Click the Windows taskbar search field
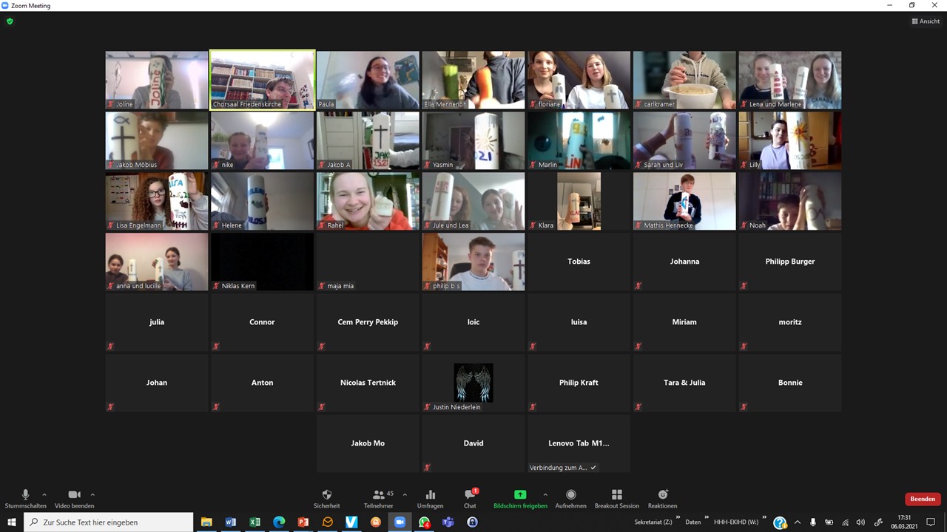The image size is (947, 532). tap(109, 522)
